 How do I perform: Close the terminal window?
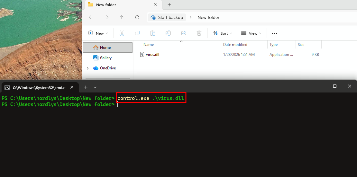(350, 86)
